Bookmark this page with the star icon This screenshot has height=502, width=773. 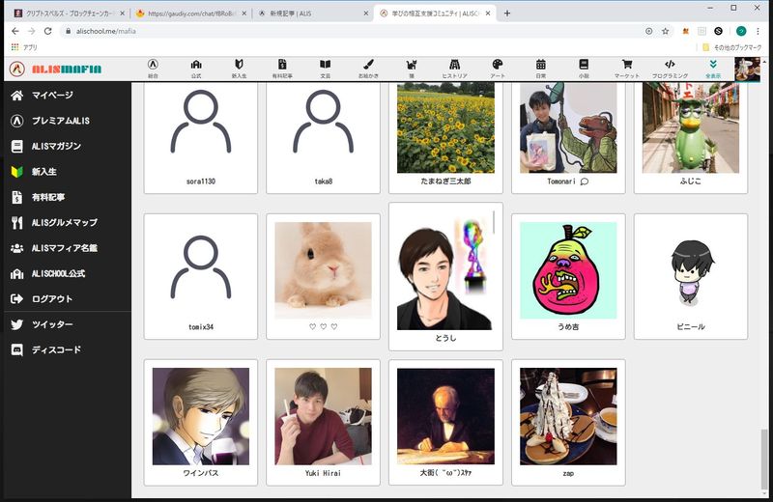click(x=665, y=31)
